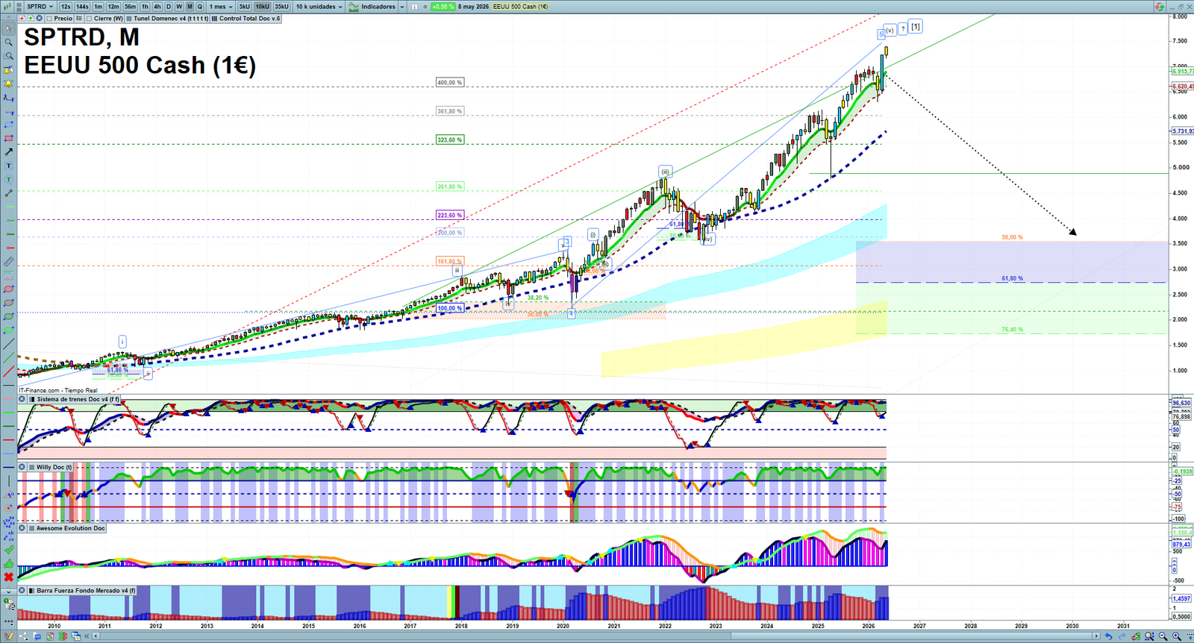Select the 5kU units button
Screen dimensions: 1194x643
pos(244,7)
